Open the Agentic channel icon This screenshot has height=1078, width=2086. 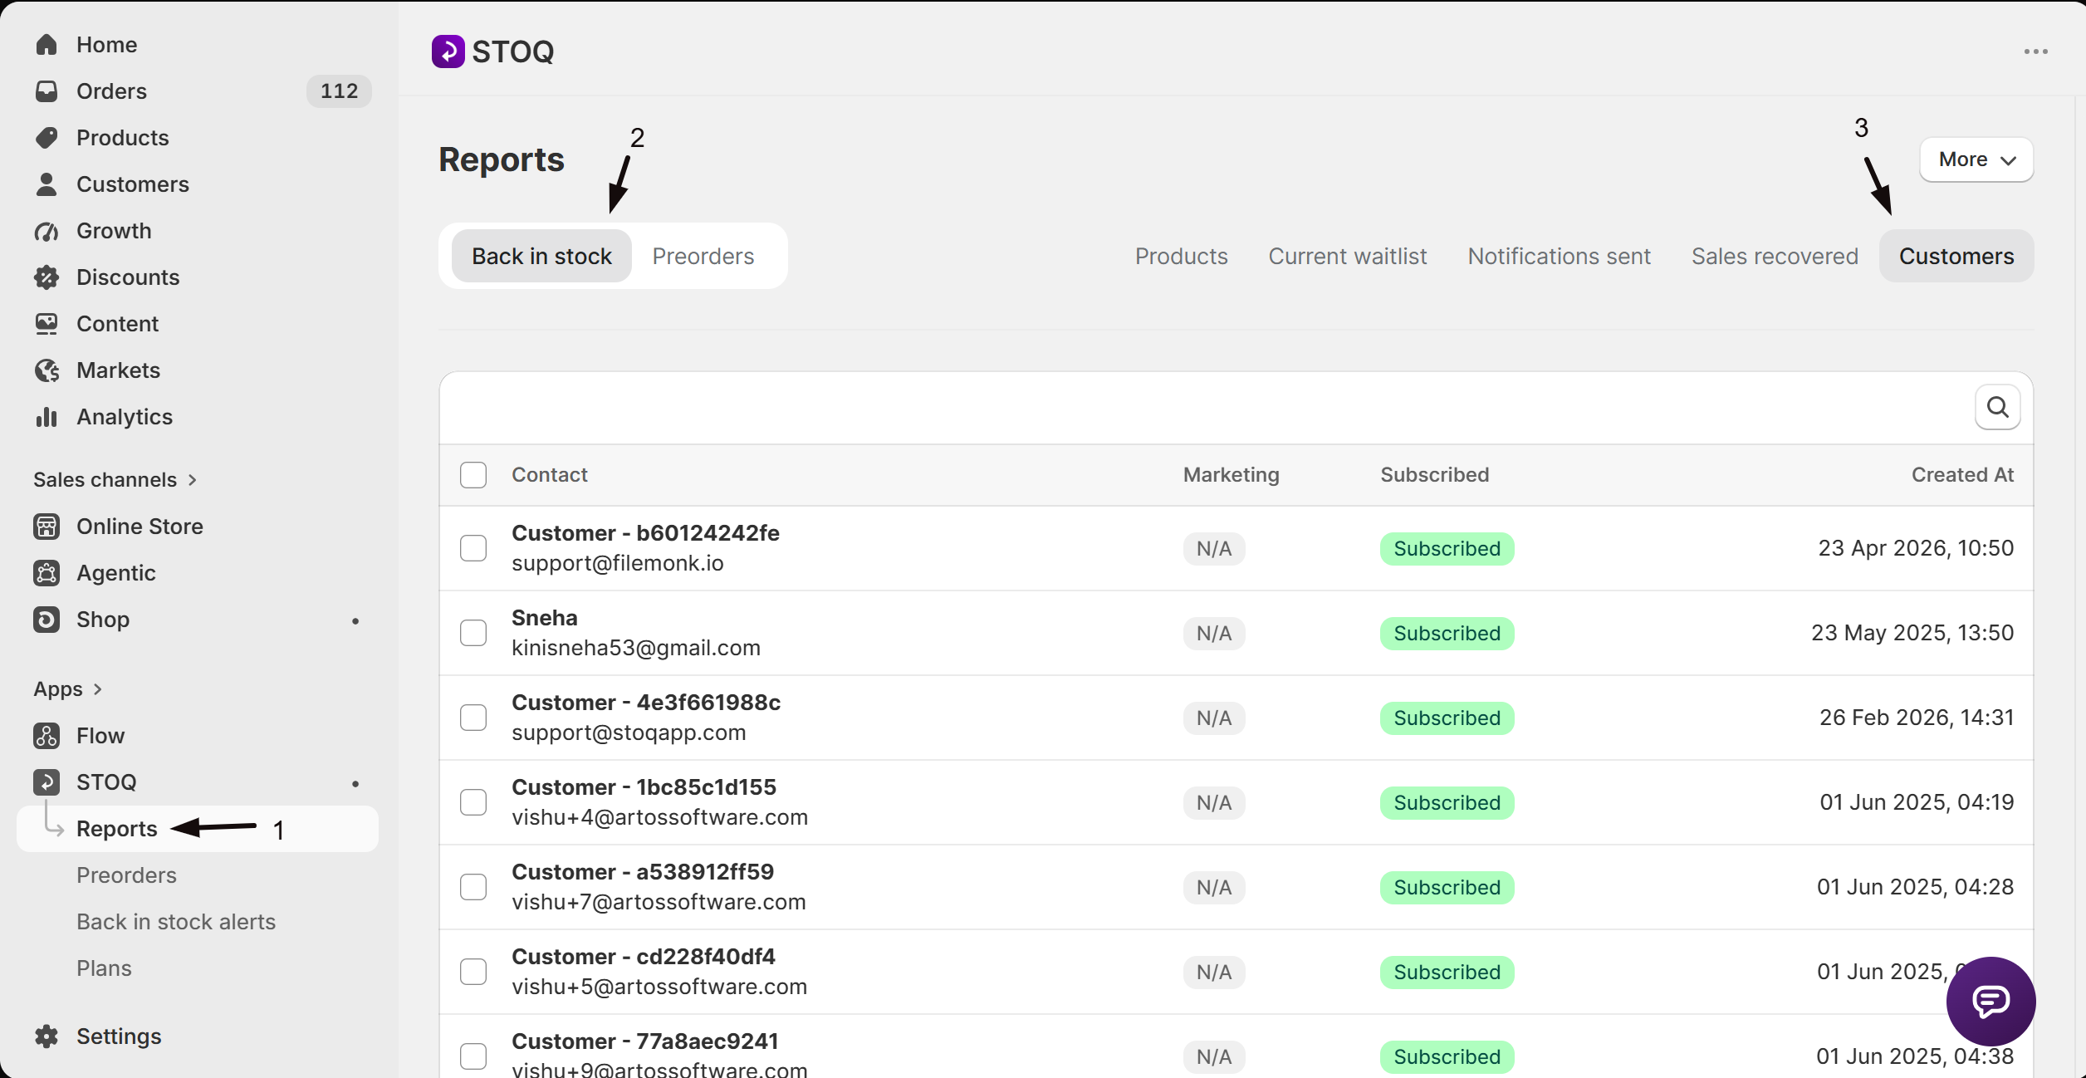[47, 573]
